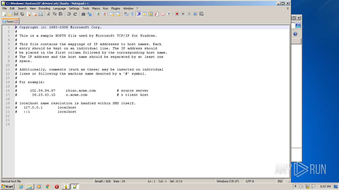Viewport: 339px width, 190px height.
Task: Click Run a Macro Multiple Times icon
Action: click(x=195, y=14)
